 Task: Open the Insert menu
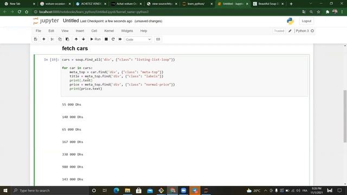[x=80, y=31]
